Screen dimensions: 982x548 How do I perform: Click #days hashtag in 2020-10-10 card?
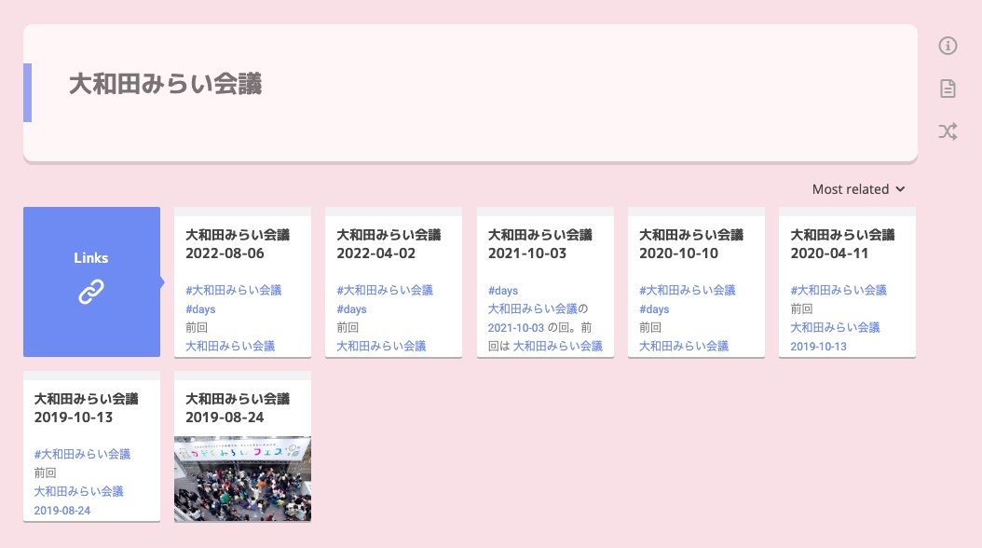(x=654, y=309)
